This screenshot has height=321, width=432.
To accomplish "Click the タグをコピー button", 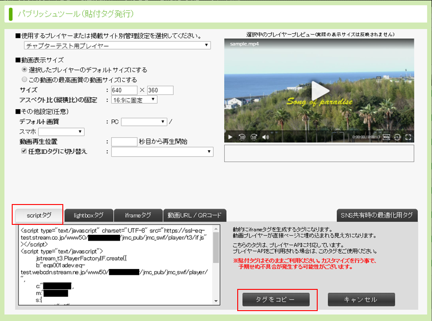I will 276,299.
